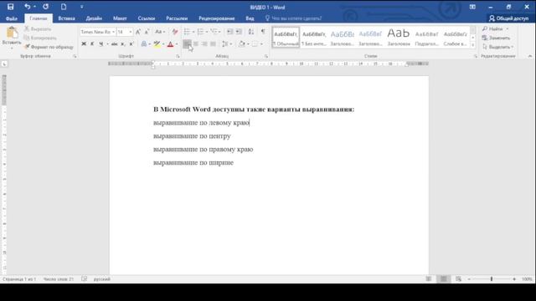
Task: Open the Стили pane launcher
Action: pos(476,56)
